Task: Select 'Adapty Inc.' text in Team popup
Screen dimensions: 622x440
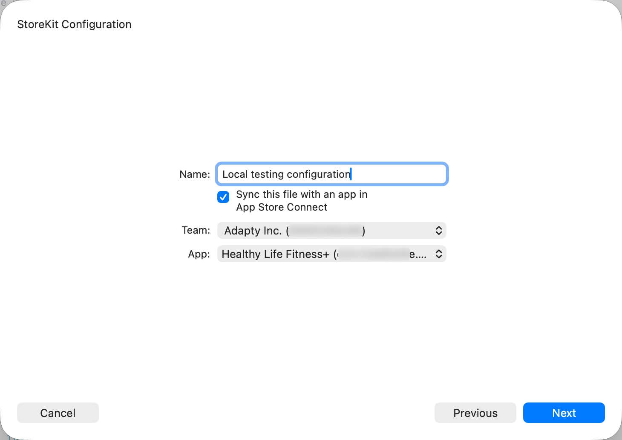Action: pos(253,231)
